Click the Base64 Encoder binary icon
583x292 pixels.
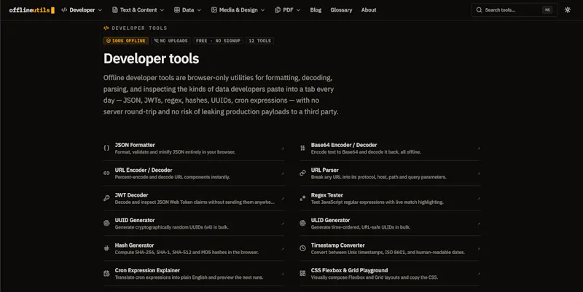coord(302,148)
